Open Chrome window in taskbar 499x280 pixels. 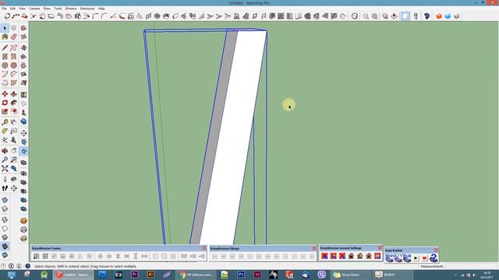[x=196, y=275]
